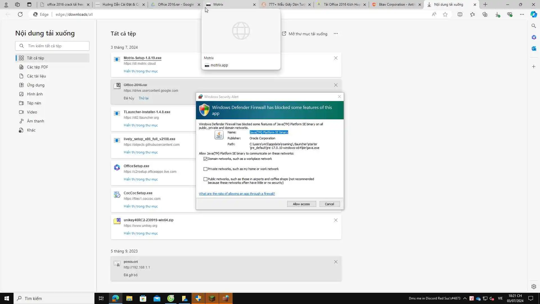The image size is (540, 304).
Task: Switch to Bkav Corporation tab
Action: click(x=396, y=5)
